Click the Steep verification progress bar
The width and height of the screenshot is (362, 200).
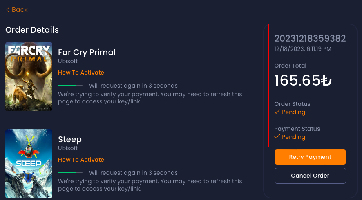(70, 173)
